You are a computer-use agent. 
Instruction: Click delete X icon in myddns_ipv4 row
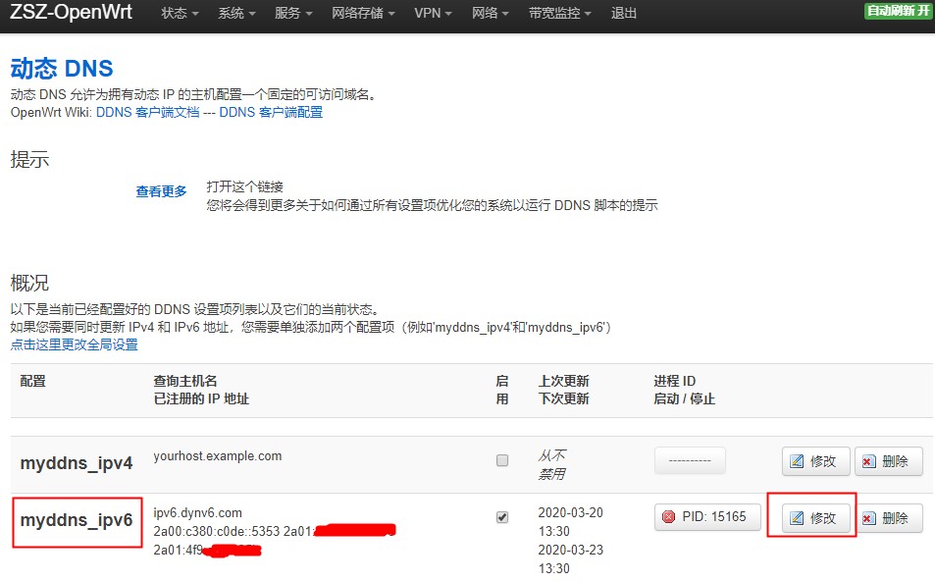[x=868, y=461]
